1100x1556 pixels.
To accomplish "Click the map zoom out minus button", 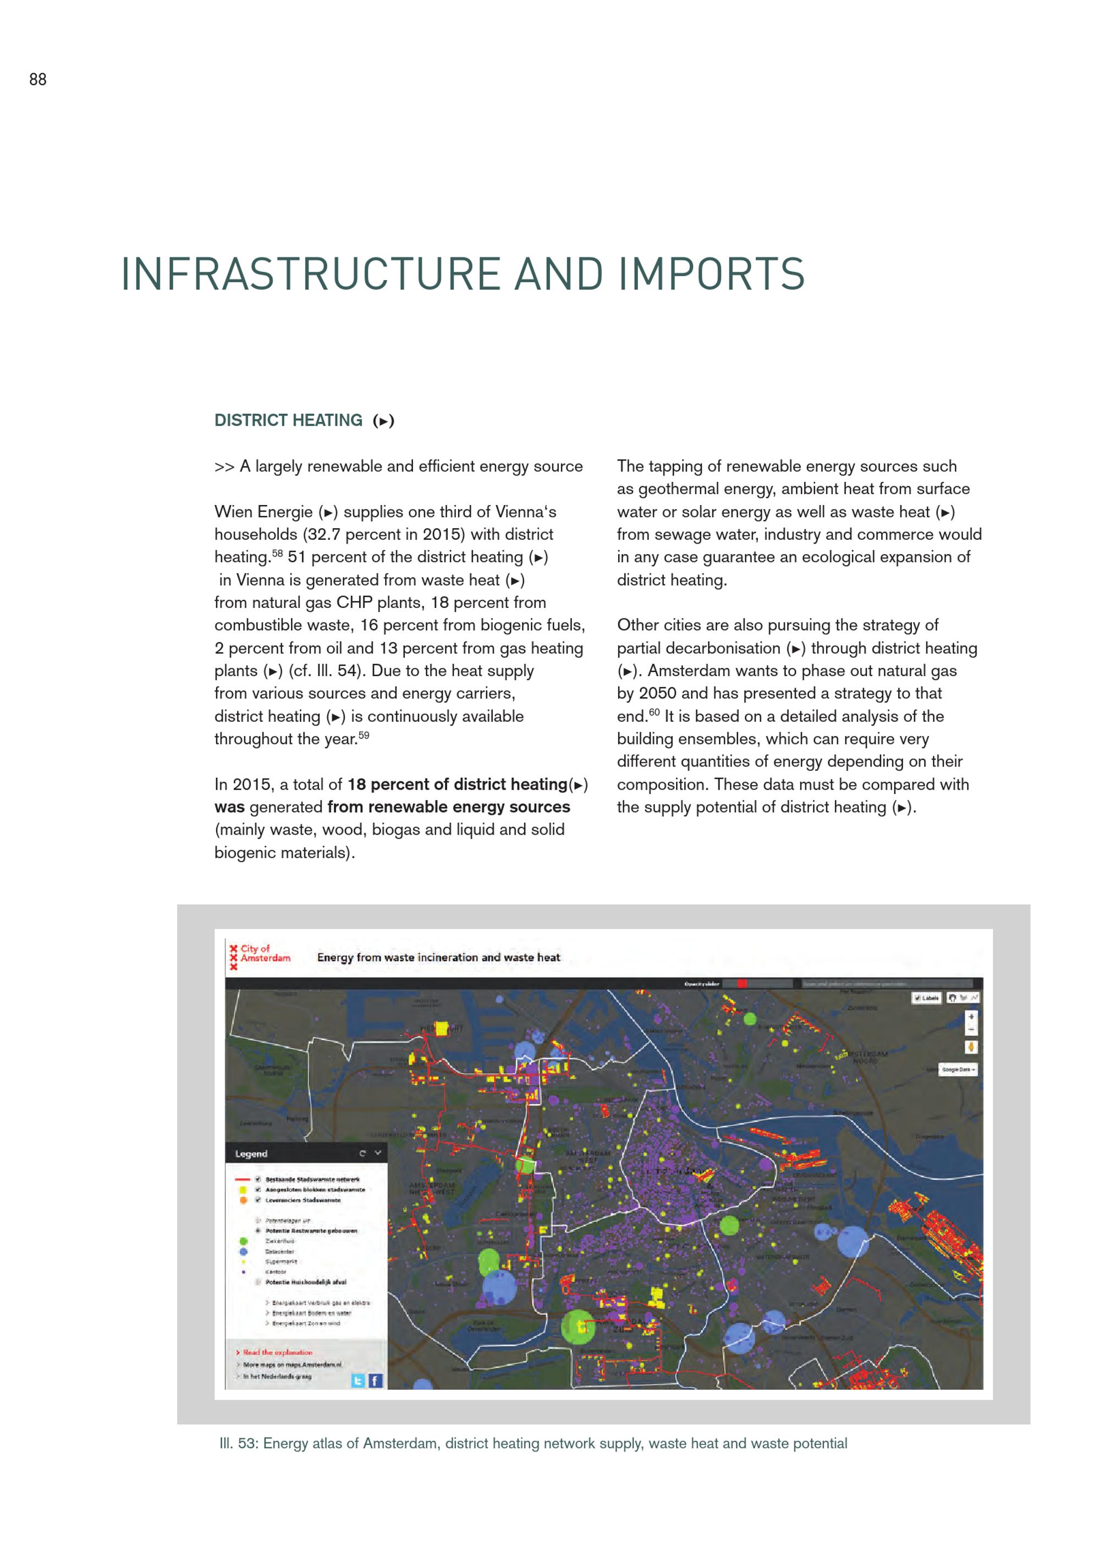I will click(x=971, y=1029).
